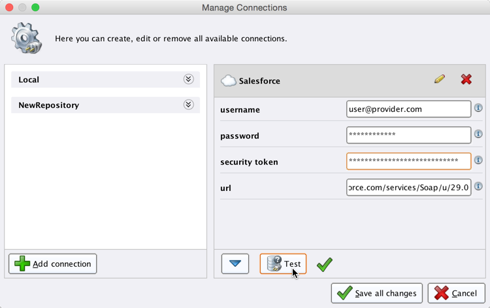Expand the Local connections section

pyautogui.click(x=188, y=79)
